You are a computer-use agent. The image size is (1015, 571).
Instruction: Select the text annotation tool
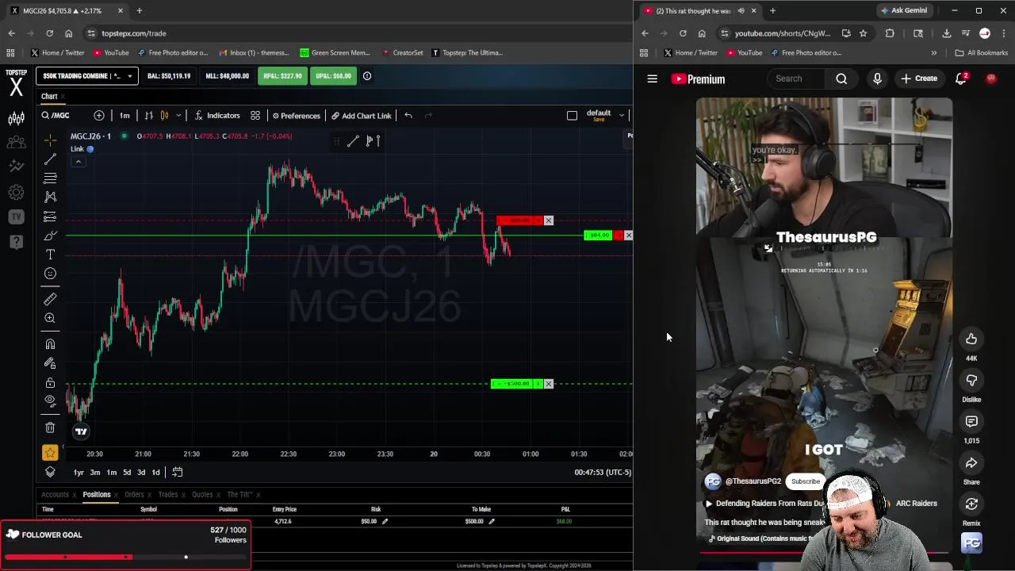[50, 255]
